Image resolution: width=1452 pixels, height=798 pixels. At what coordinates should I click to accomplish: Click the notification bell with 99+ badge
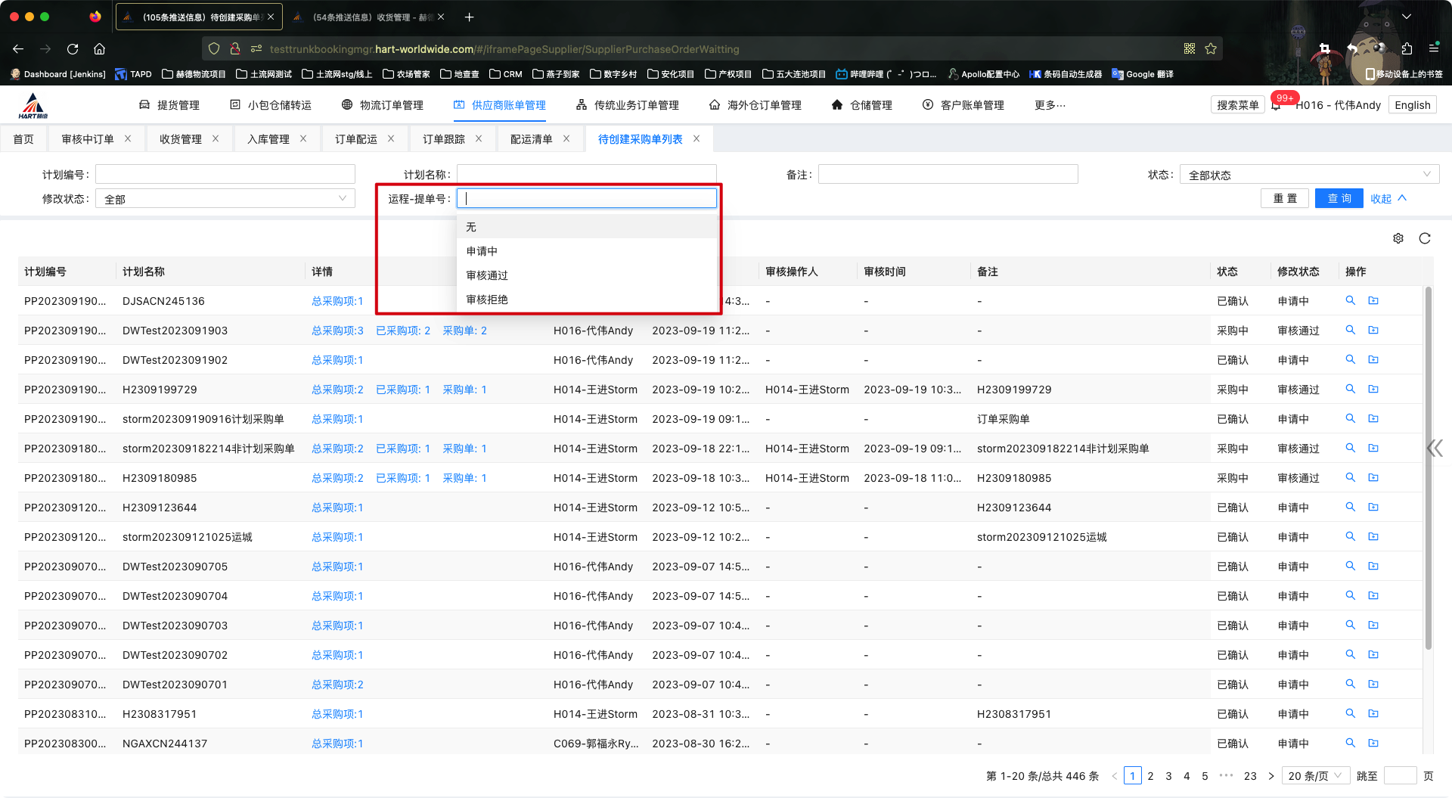coord(1277,105)
